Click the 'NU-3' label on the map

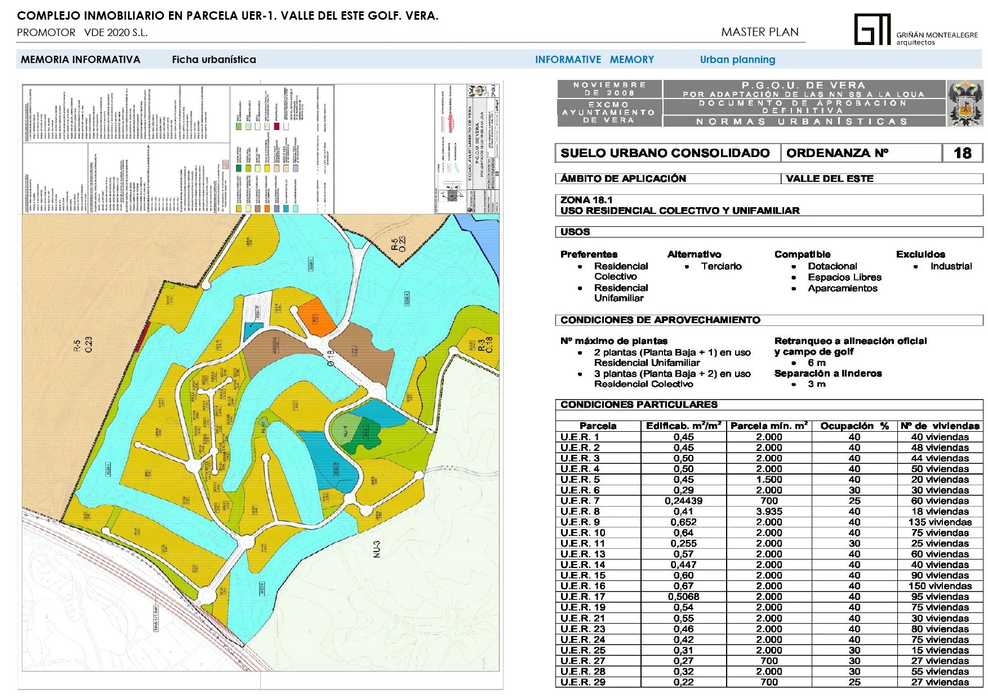(x=377, y=549)
